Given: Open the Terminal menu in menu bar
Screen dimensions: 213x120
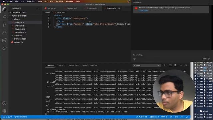Looking at the screenshot, I should [x=60, y=1].
